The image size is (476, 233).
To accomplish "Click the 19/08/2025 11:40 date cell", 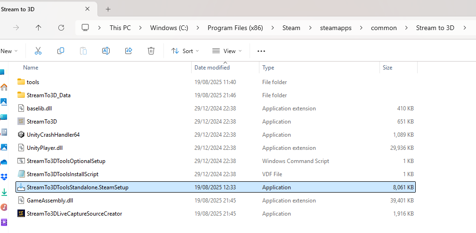I will point(215,82).
